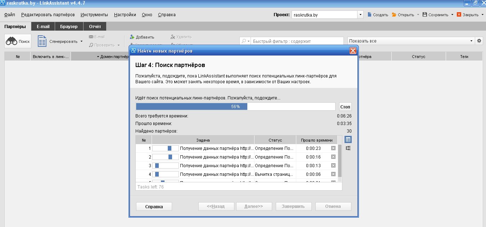Viewport: 486px width, 227px height.
Task: Expand the Сгенерировать dropdown arrow
Action: tap(81, 41)
